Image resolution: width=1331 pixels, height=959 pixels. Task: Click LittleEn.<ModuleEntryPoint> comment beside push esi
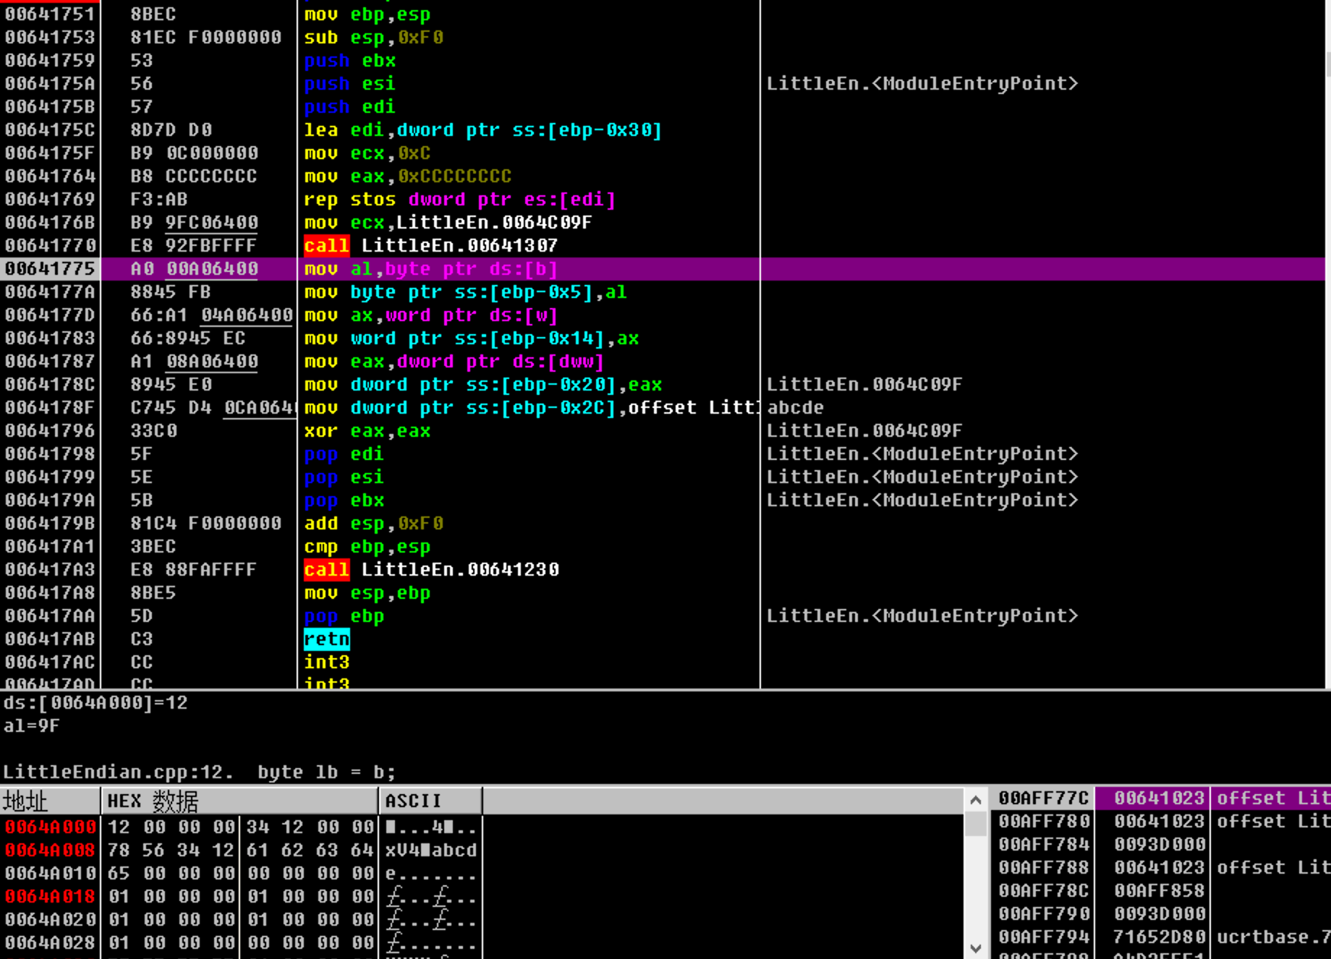point(922,84)
